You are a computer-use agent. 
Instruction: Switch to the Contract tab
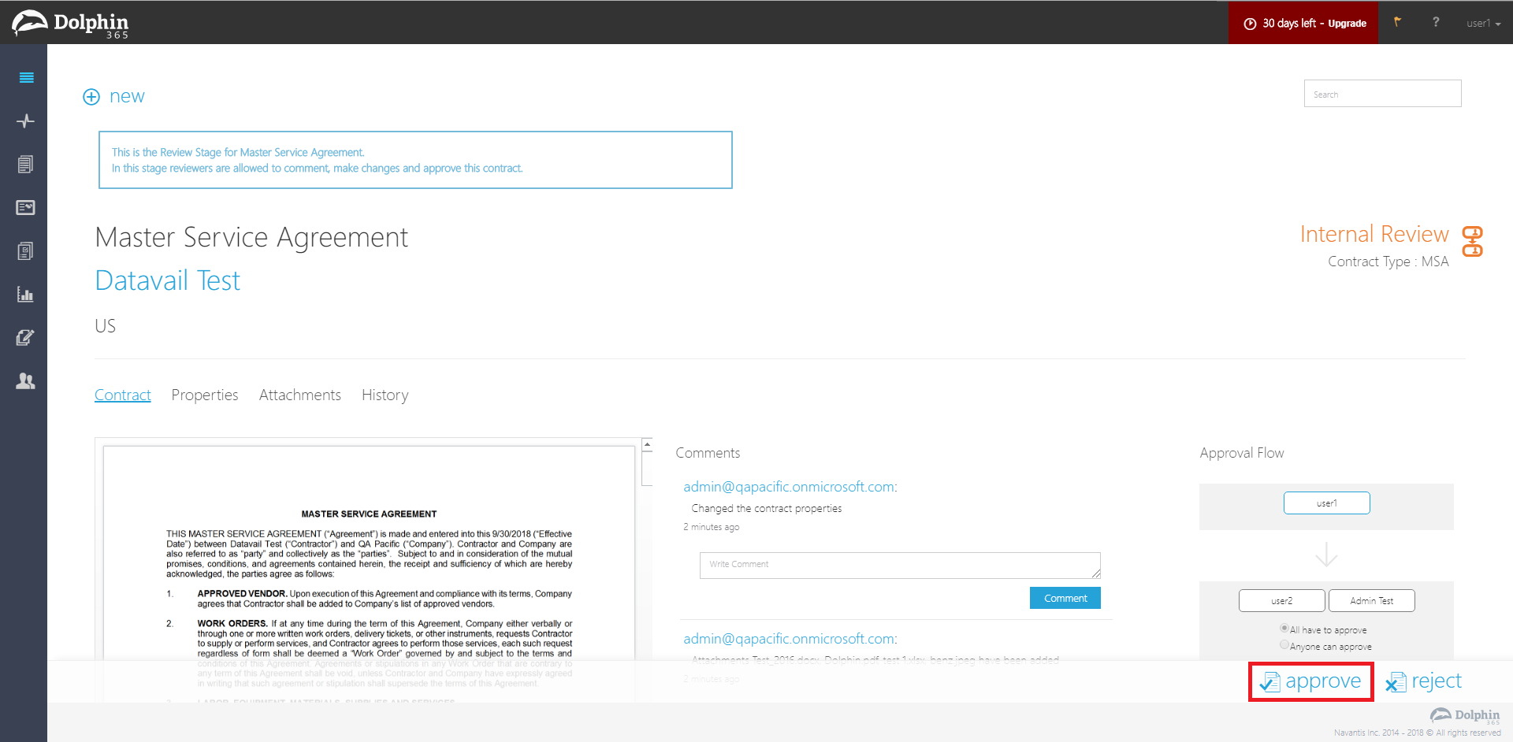[x=122, y=395]
